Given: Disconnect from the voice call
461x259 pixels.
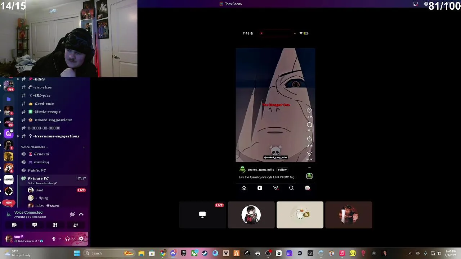Looking at the screenshot, I should point(81,214).
